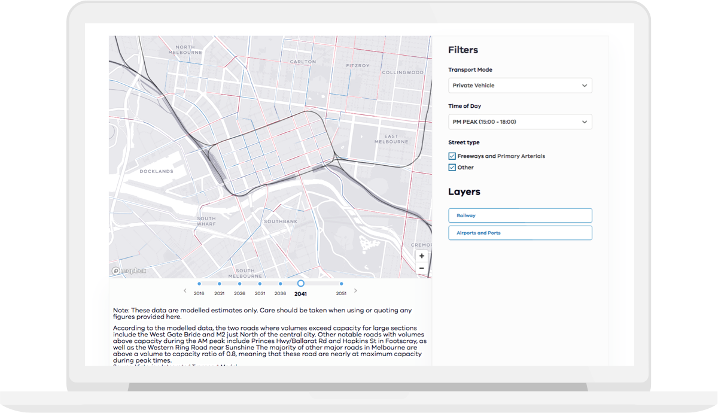Enable the Railway layer
This screenshot has height=413, width=718.
point(520,215)
